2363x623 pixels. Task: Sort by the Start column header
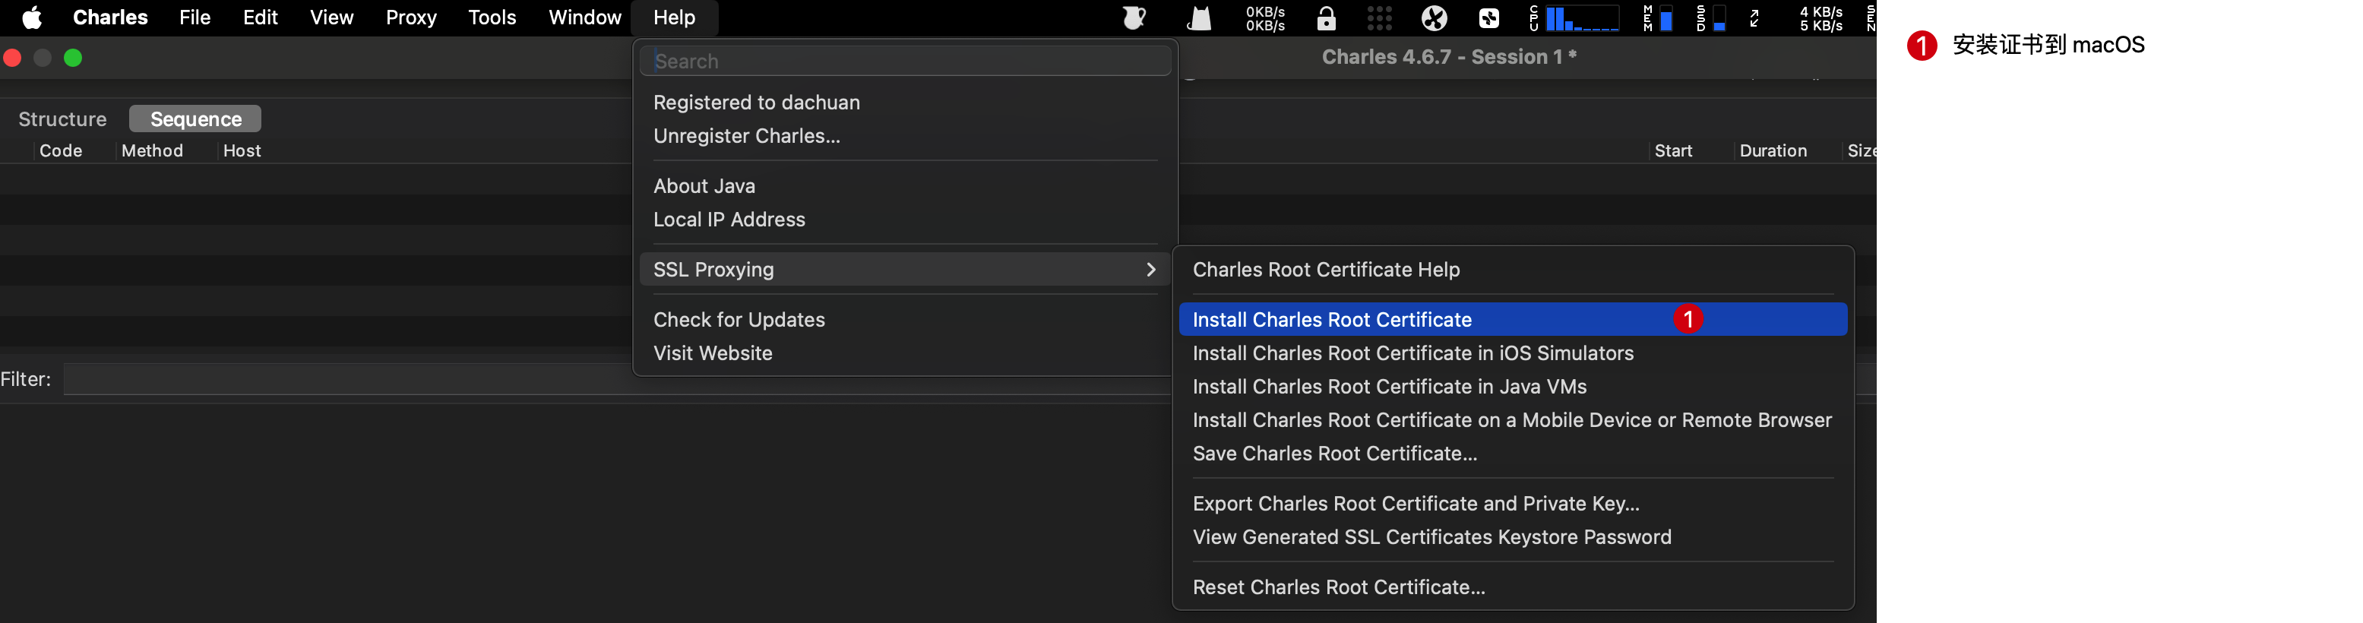[x=1673, y=150]
